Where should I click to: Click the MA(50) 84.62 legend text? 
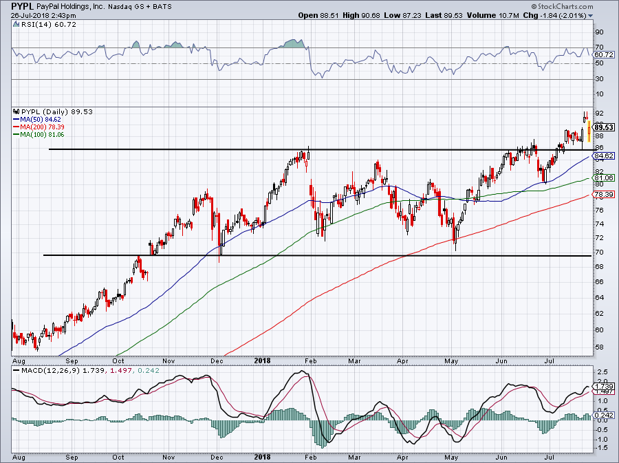pos(41,119)
